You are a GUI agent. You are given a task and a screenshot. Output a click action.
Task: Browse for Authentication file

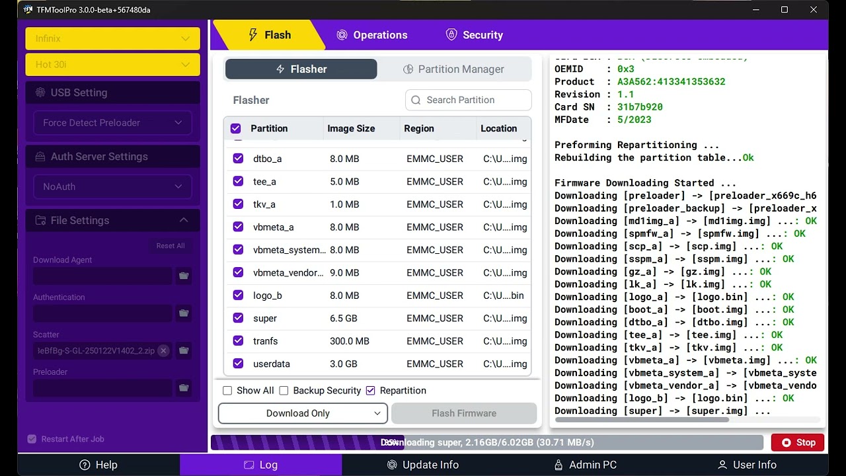point(184,313)
